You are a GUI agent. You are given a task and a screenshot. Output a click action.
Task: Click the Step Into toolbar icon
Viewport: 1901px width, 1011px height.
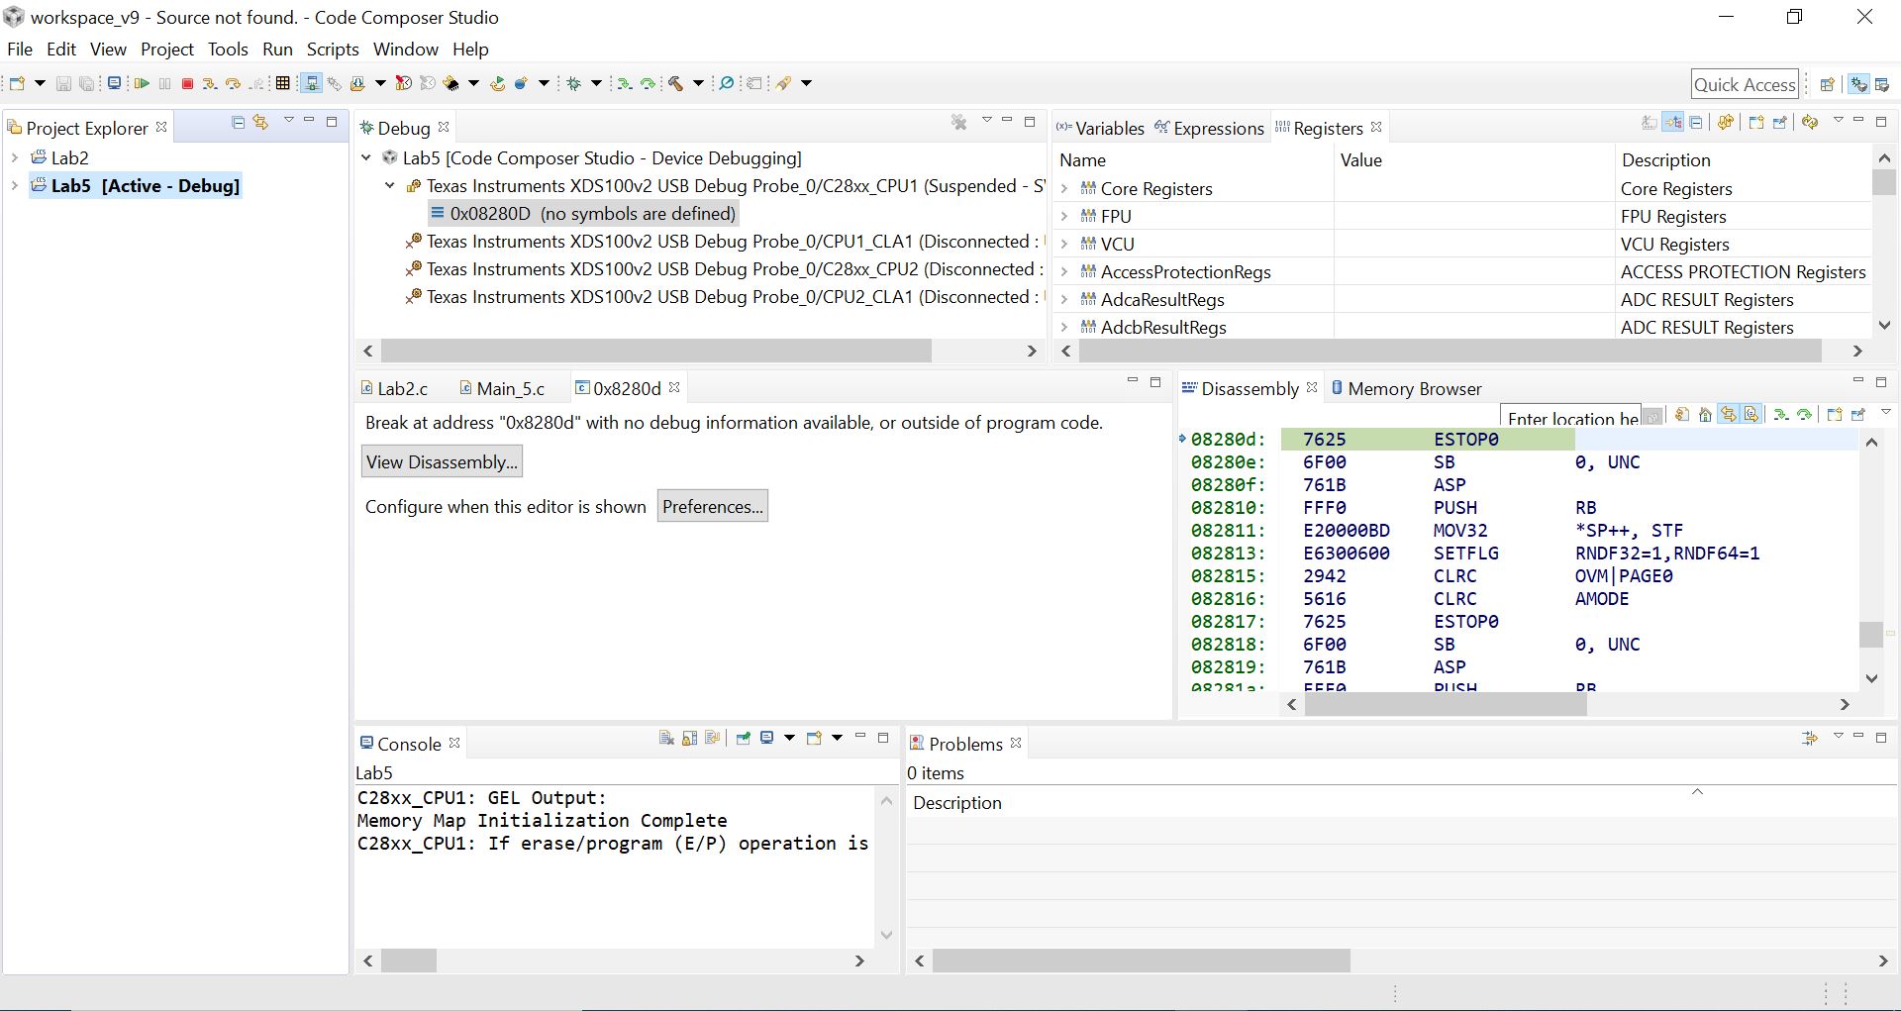click(209, 84)
